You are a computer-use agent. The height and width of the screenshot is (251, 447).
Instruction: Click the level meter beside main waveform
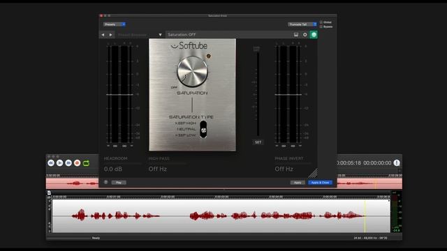click(396, 212)
